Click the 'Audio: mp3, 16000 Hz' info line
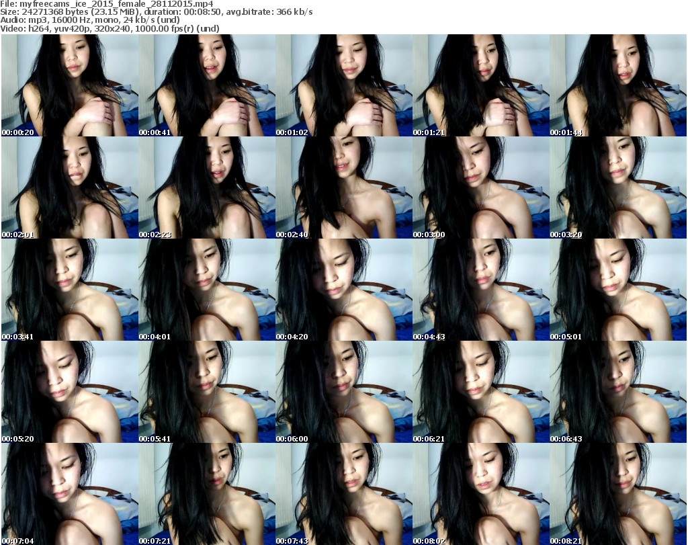Screen dimensions: 688x545 point(90,20)
